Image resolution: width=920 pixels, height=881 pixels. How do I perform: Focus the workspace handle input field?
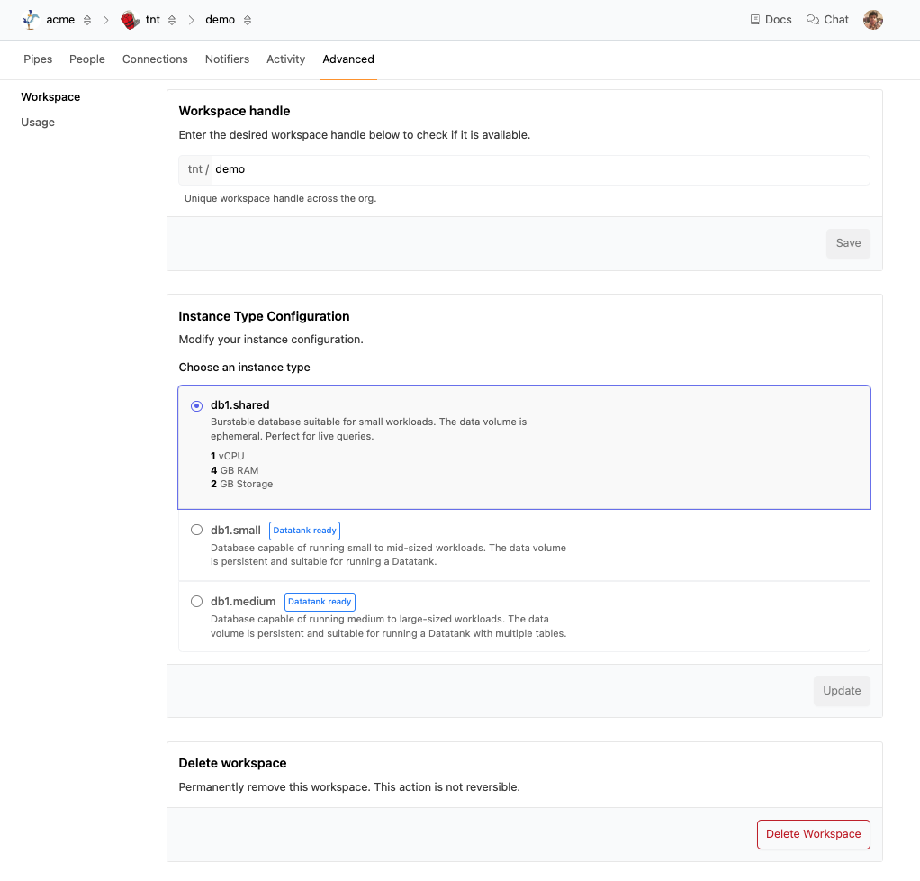[x=540, y=169]
